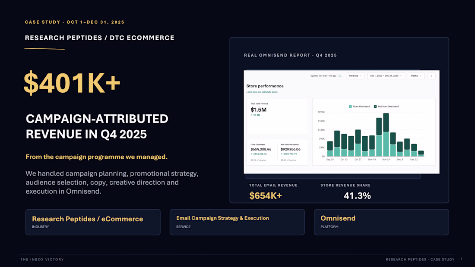The width and height of the screenshot is (475, 267).
Task: Click the 41.3% store revenue share figure
Action: [x=357, y=196]
